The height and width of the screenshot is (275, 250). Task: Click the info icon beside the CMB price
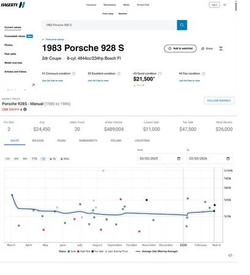coord(25,109)
